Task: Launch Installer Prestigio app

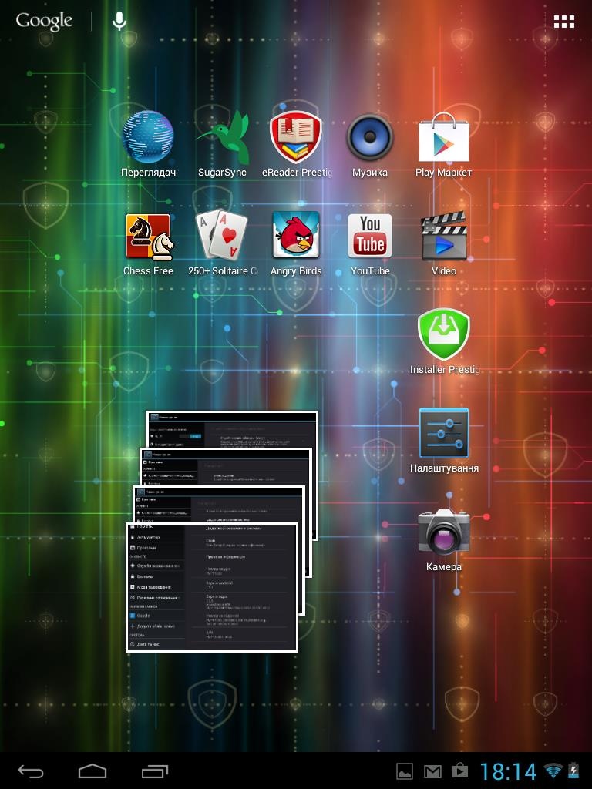Action: click(x=444, y=336)
